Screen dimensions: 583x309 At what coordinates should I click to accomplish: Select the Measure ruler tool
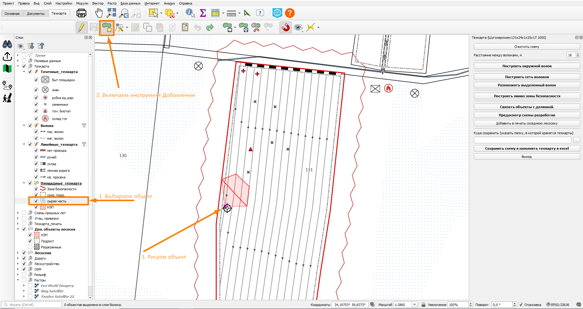[231, 13]
